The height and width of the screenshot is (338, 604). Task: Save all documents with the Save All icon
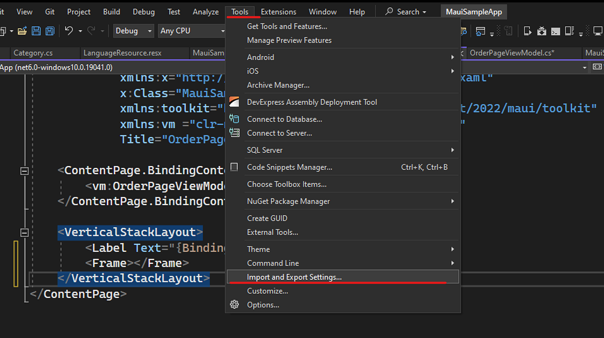pos(50,31)
